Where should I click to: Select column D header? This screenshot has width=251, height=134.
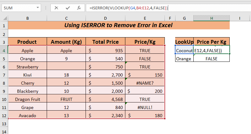point(106,18)
